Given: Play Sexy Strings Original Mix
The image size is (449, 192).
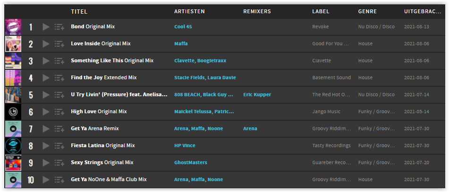Looking at the screenshot, I should point(46,163).
